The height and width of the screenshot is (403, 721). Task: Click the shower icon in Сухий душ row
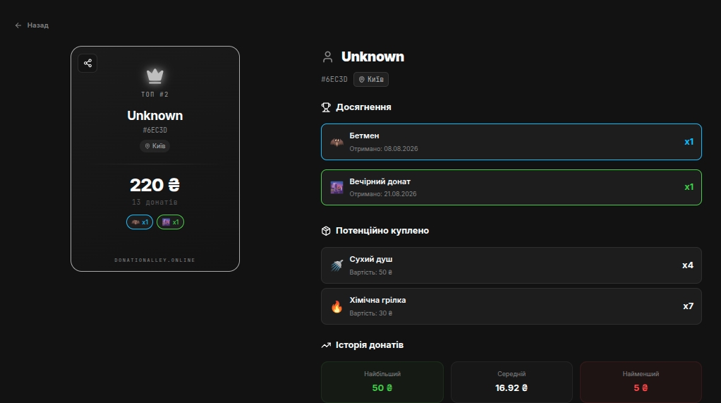(337, 265)
